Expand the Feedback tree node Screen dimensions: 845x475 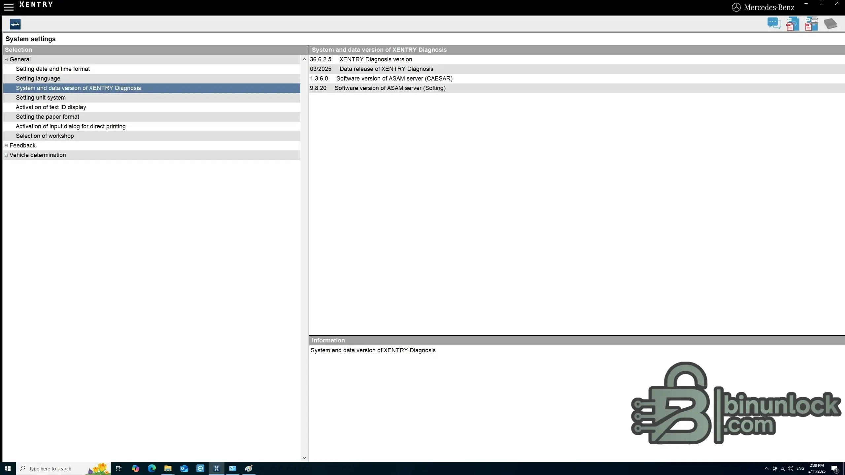point(6,145)
